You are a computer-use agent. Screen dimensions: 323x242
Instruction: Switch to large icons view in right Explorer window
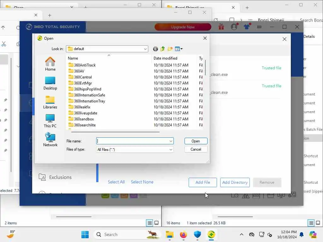coord(318,223)
